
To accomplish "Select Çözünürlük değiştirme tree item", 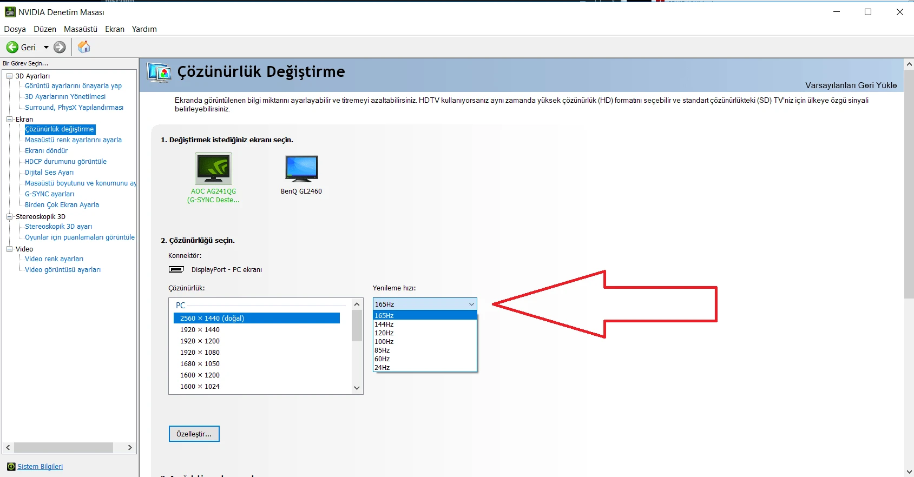I will [60, 129].
